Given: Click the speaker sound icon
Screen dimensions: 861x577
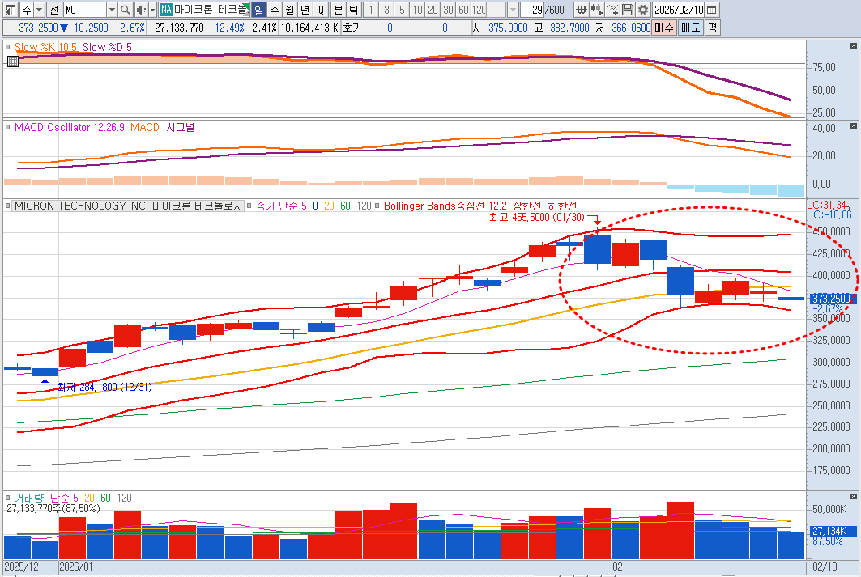Looking at the screenshot, I should 141,10.
